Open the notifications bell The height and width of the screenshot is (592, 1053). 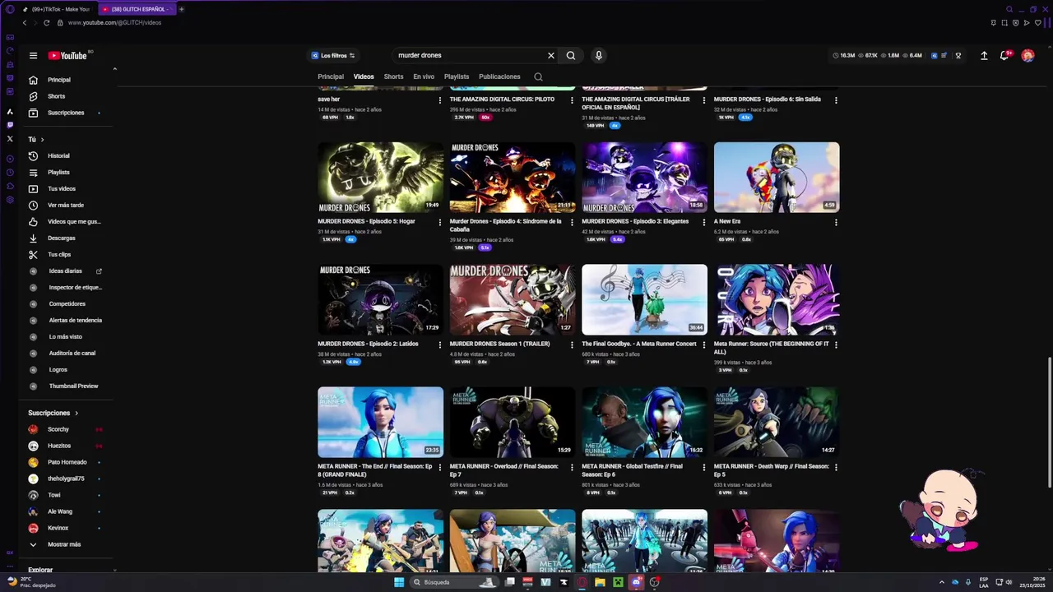pyautogui.click(x=1004, y=56)
